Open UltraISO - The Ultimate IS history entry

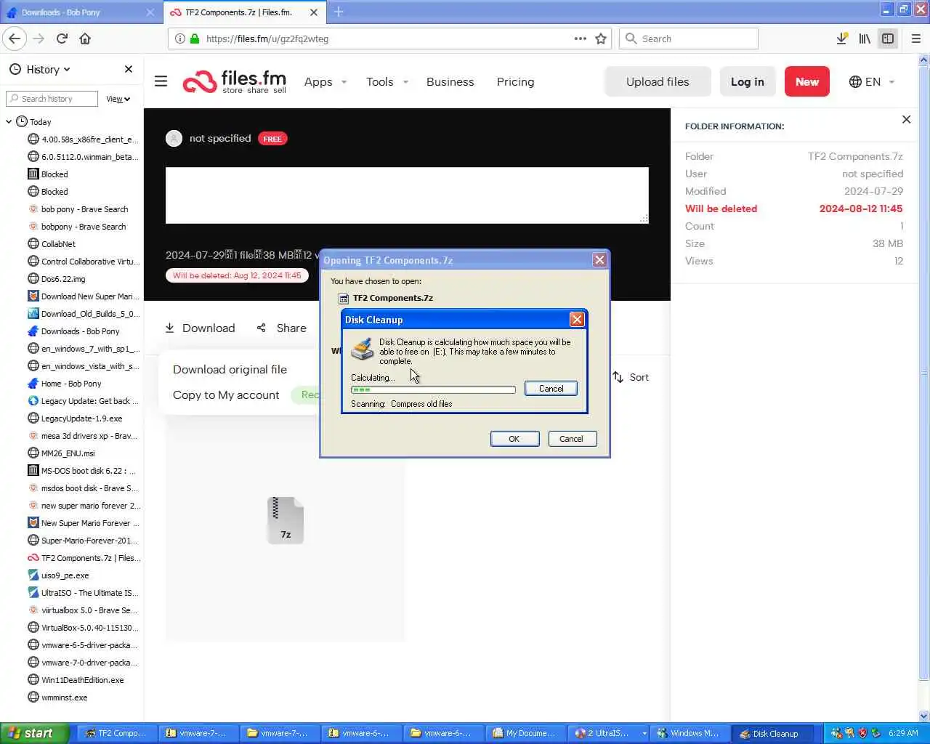pyautogui.click(x=84, y=593)
